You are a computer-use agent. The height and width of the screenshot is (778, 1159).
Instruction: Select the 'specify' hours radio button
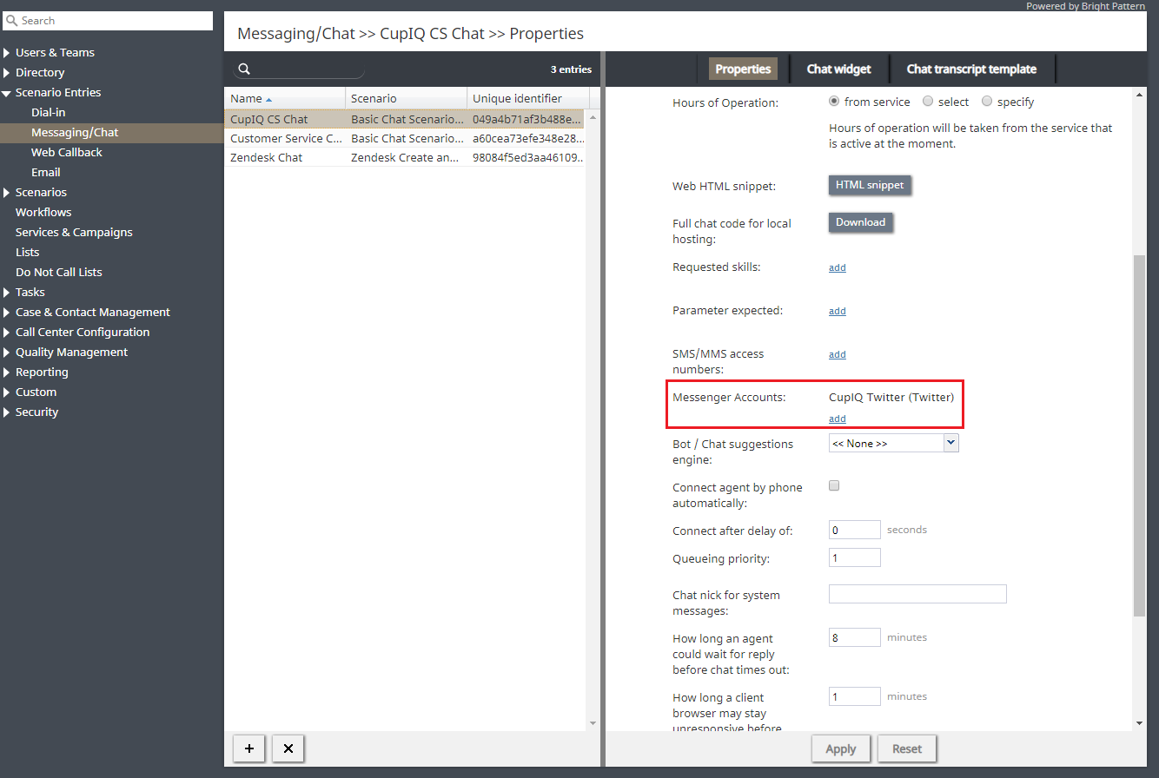pyautogui.click(x=987, y=102)
